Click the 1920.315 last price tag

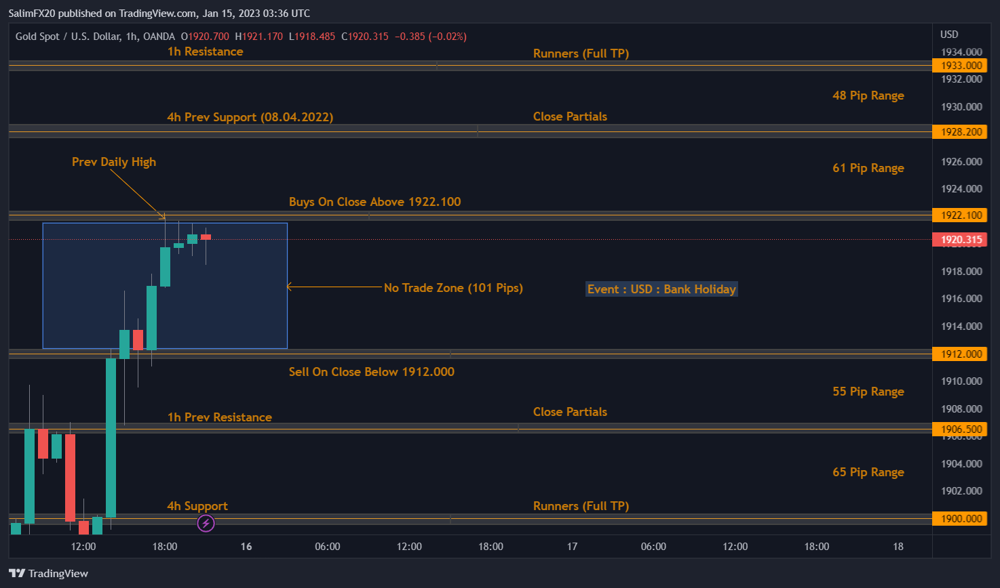(960, 238)
